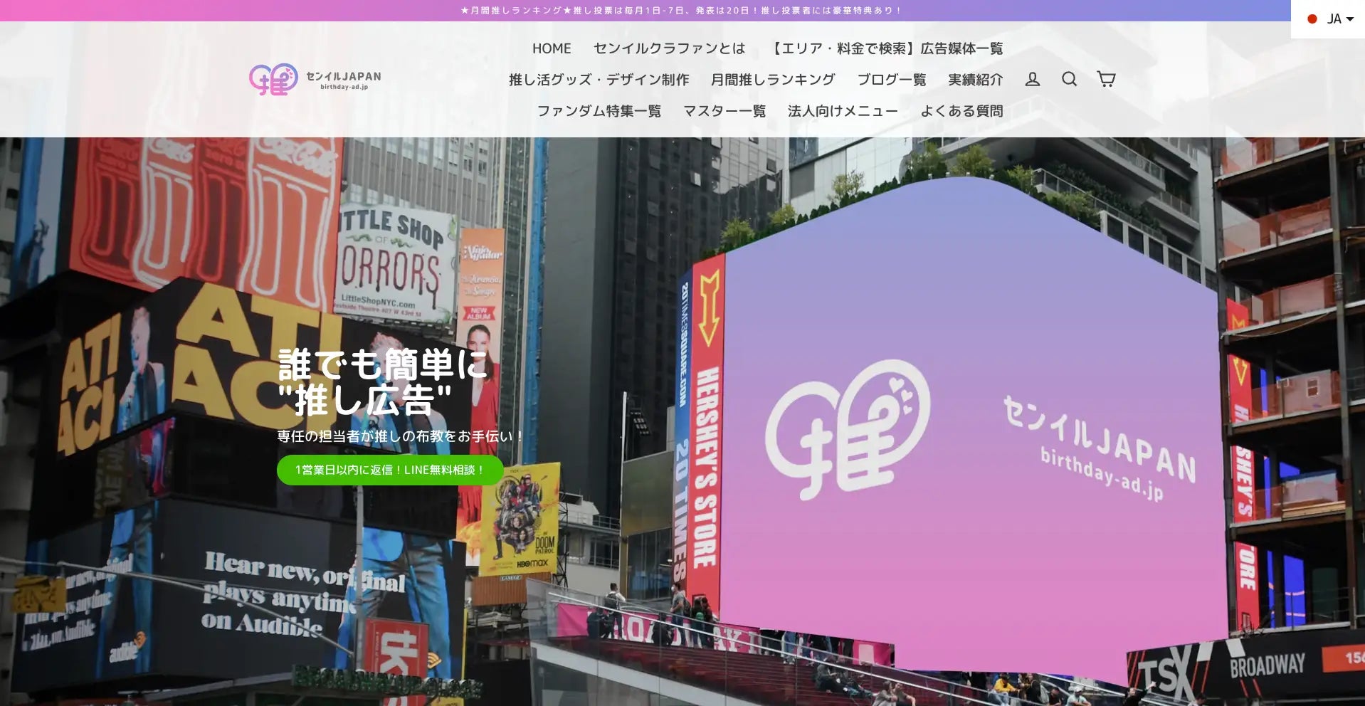This screenshot has width=1365, height=706.
Task: Click the センイルJAPAN header logo
Action: click(x=315, y=80)
